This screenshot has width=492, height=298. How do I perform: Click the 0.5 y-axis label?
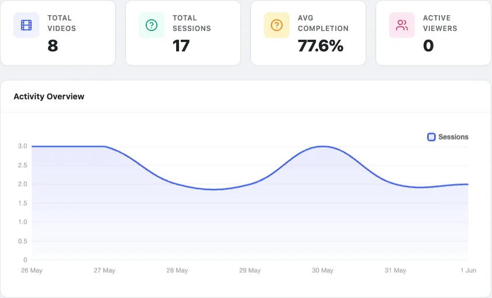point(23,241)
